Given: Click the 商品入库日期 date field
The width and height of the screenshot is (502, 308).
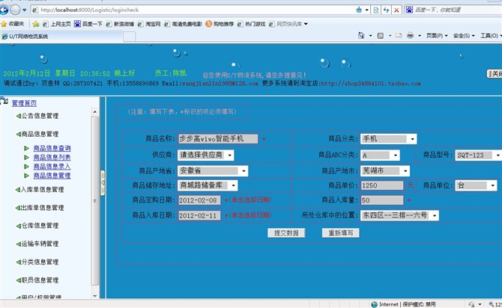Looking at the screenshot, I should pyautogui.click(x=199, y=215).
